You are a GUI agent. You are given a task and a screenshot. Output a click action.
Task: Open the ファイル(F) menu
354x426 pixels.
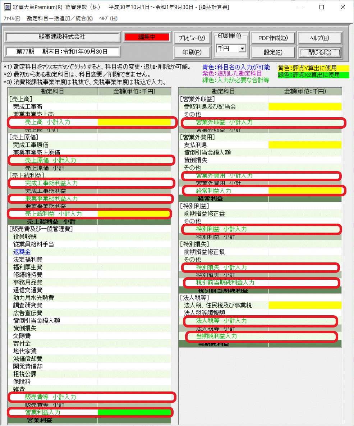[x=12, y=18]
